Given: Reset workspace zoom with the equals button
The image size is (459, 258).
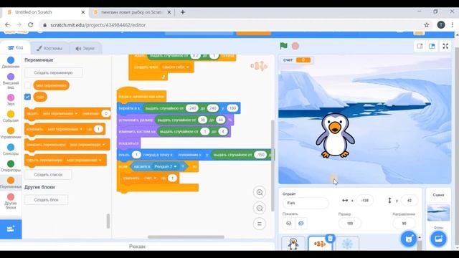Looking at the screenshot, I should (260, 224).
